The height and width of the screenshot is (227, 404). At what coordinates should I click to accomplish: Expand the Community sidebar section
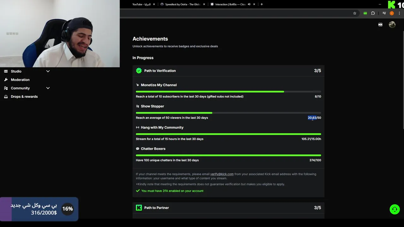[48, 88]
